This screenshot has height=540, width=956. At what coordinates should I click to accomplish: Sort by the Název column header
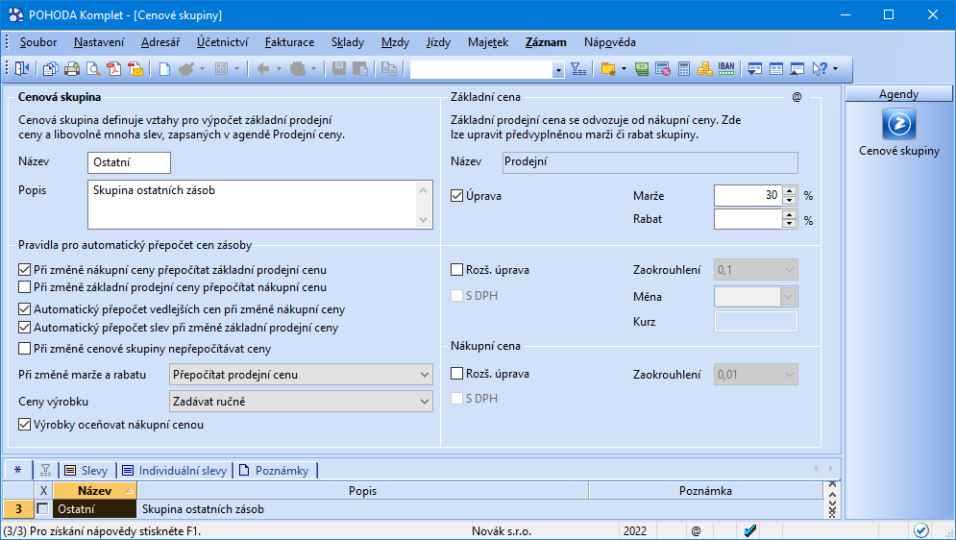click(x=95, y=491)
